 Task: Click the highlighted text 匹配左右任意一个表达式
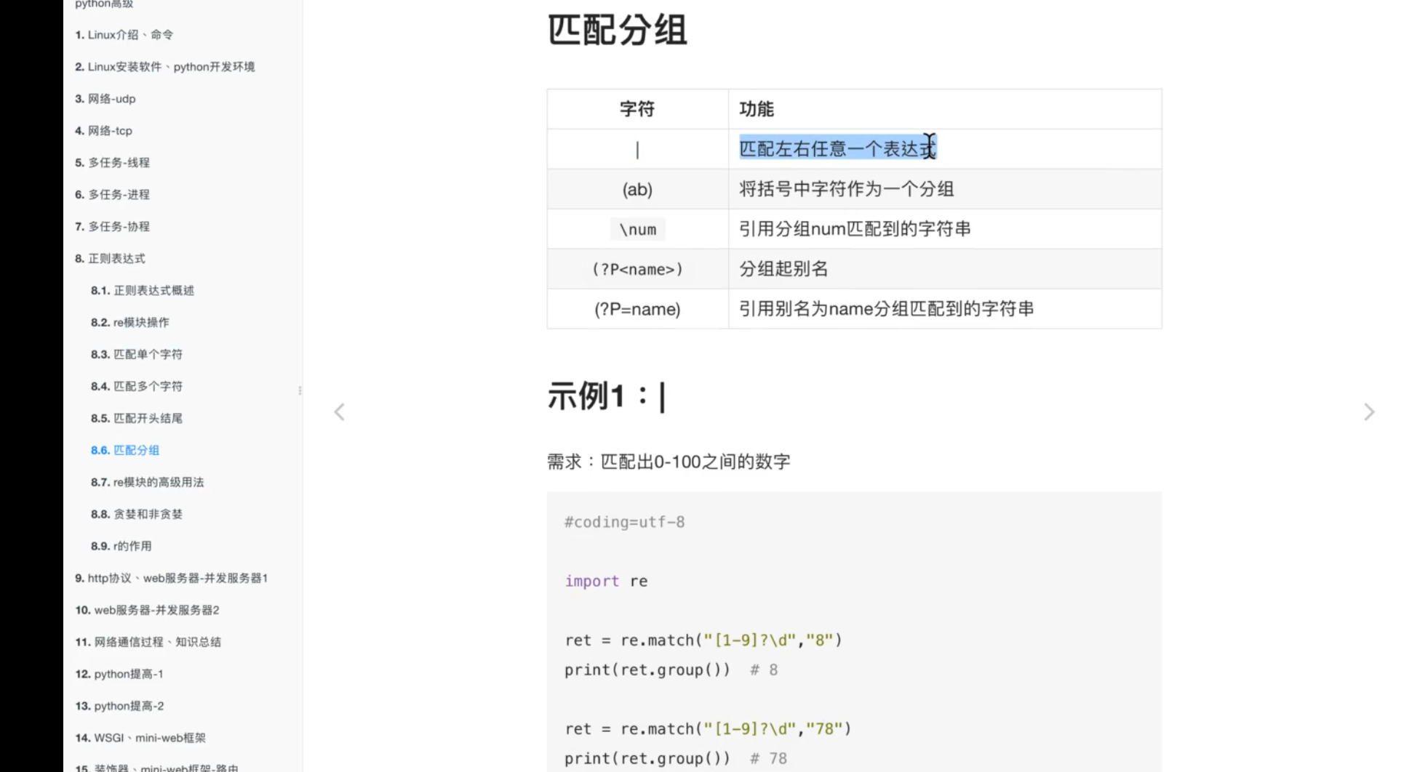click(837, 149)
